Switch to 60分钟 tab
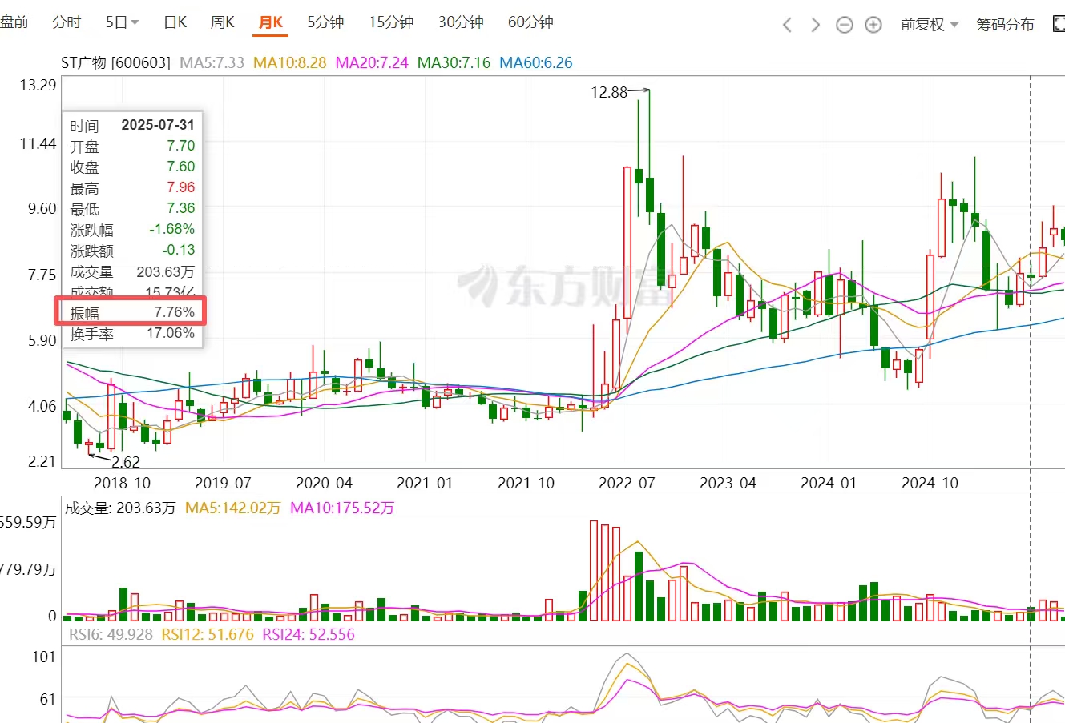The height and width of the screenshot is (723, 1065). [530, 22]
